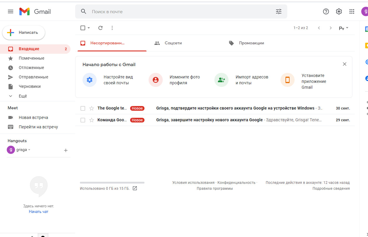Open the Help question mark icon

[x=326, y=11]
